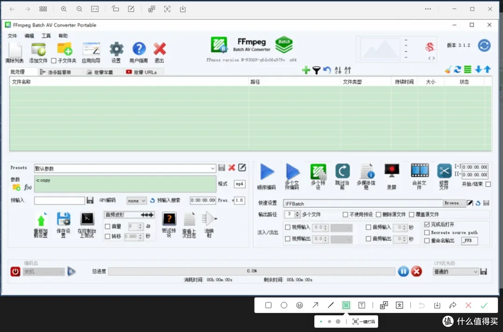The width and height of the screenshot is (503, 332).
Task: Open CPU优先级 普通的 dropdown
Action: (x=455, y=271)
